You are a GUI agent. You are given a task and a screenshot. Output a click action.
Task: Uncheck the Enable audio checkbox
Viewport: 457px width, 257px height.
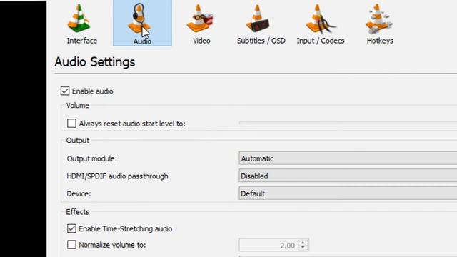[65, 91]
